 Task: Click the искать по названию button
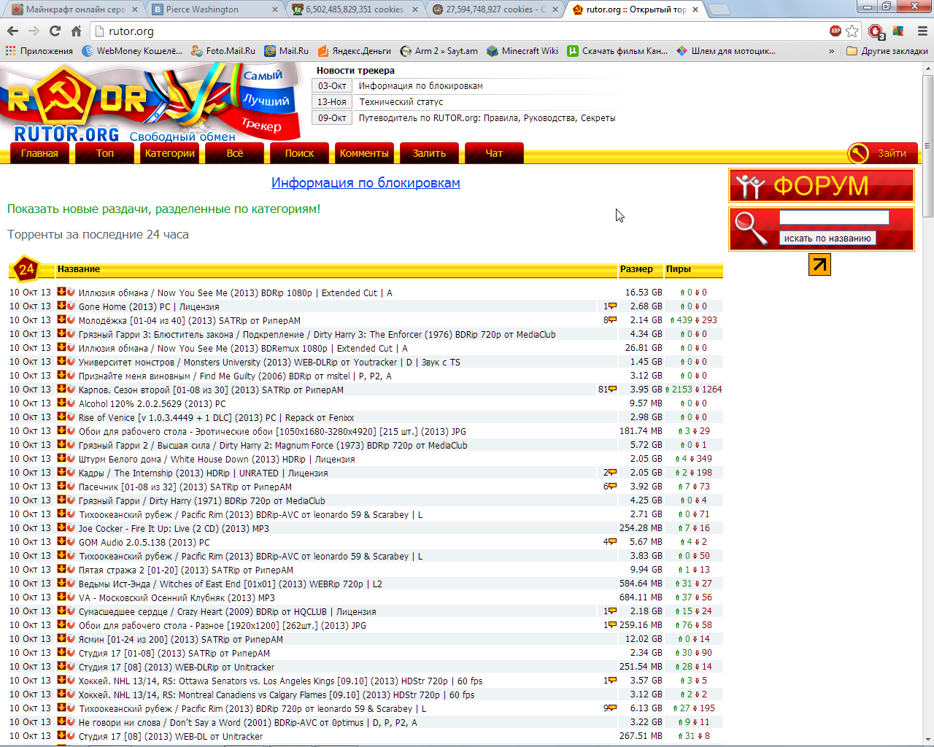coord(827,238)
